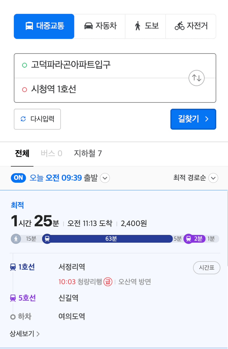Click the 다시입력 refresh icon
The width and height of the screenshot is (228, 349).
23,119
